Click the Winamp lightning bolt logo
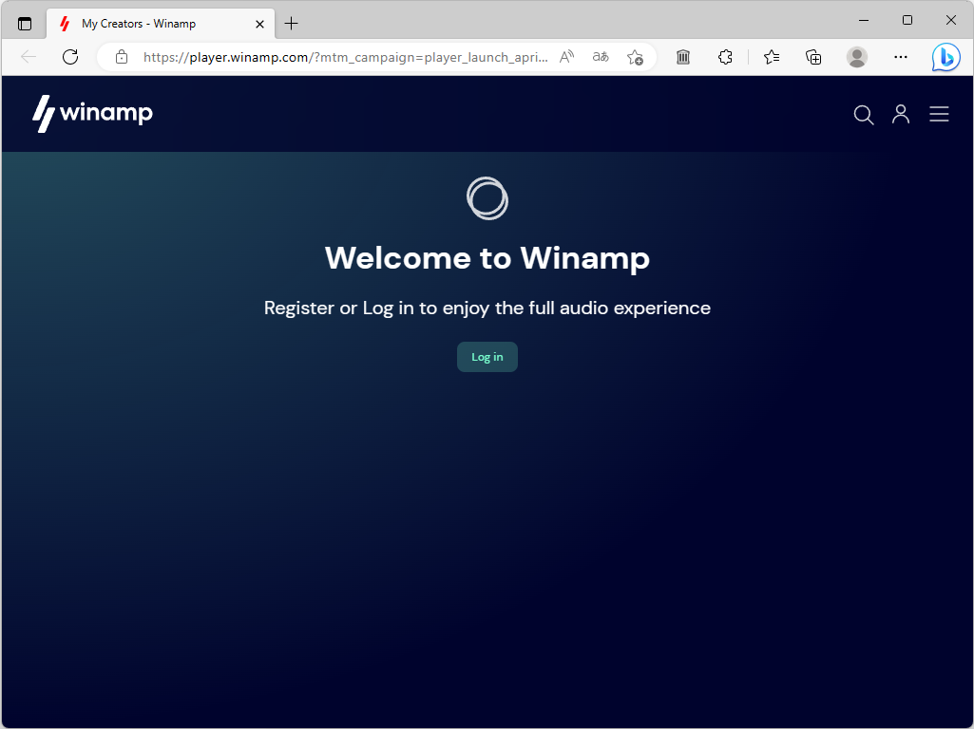Image resolution: width=974 pixels, height=729 pixels. [x=45, y=114]
